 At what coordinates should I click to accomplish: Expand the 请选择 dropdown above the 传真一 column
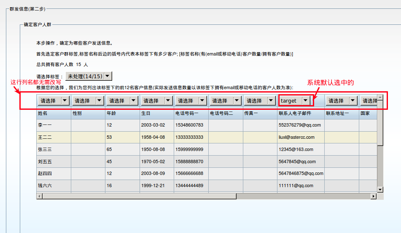point(261,101)
